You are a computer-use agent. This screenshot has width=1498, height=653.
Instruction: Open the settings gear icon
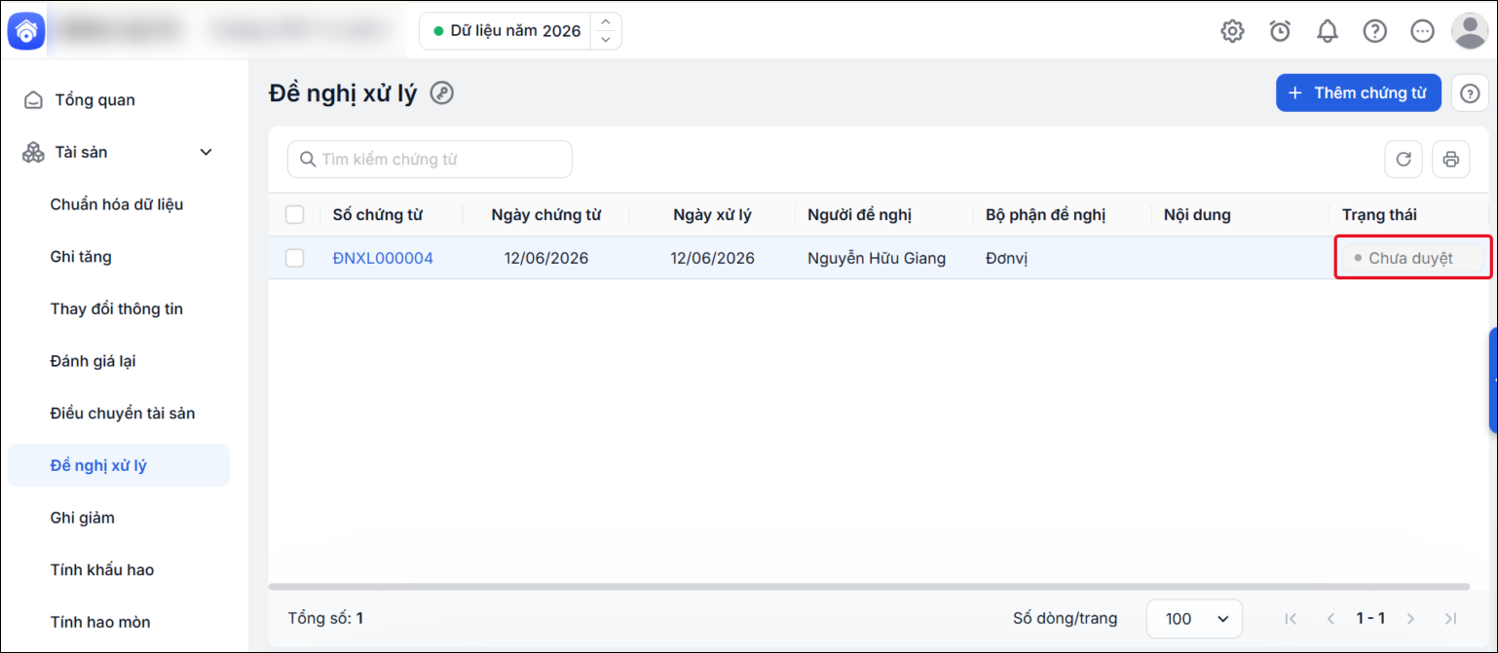coord(1232,31)
